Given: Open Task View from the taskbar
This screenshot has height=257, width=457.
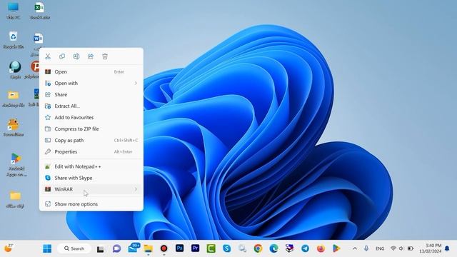Looking at the screenshot, I should click(101, 248).
